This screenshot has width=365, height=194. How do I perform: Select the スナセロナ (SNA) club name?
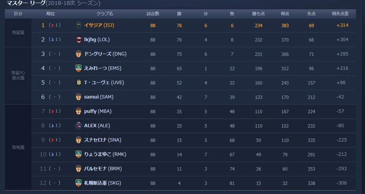tap(103, 140)
